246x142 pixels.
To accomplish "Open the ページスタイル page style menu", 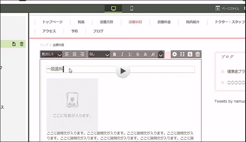I will (x=227, y=9).
